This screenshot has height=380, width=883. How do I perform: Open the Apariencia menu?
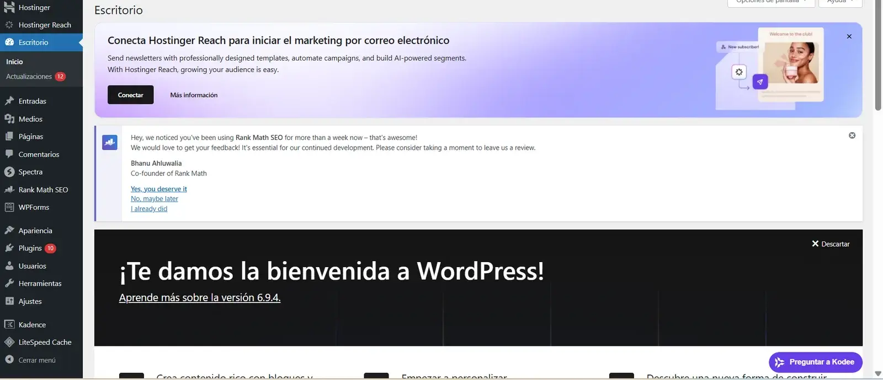(41, 230)
